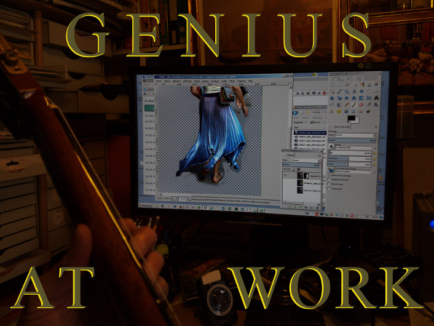The height and width of the screenshot is (326, 434).
Task: Open the tool options panel configuration menu
Action: pyautogui.click(x=376, y=127)
